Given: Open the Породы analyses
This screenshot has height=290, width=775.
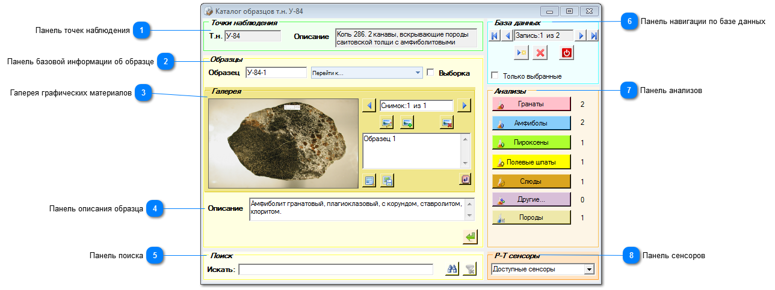Looking at the screenshot, I should 531,217.
